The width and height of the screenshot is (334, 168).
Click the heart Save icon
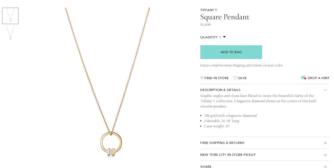(235, 78)
